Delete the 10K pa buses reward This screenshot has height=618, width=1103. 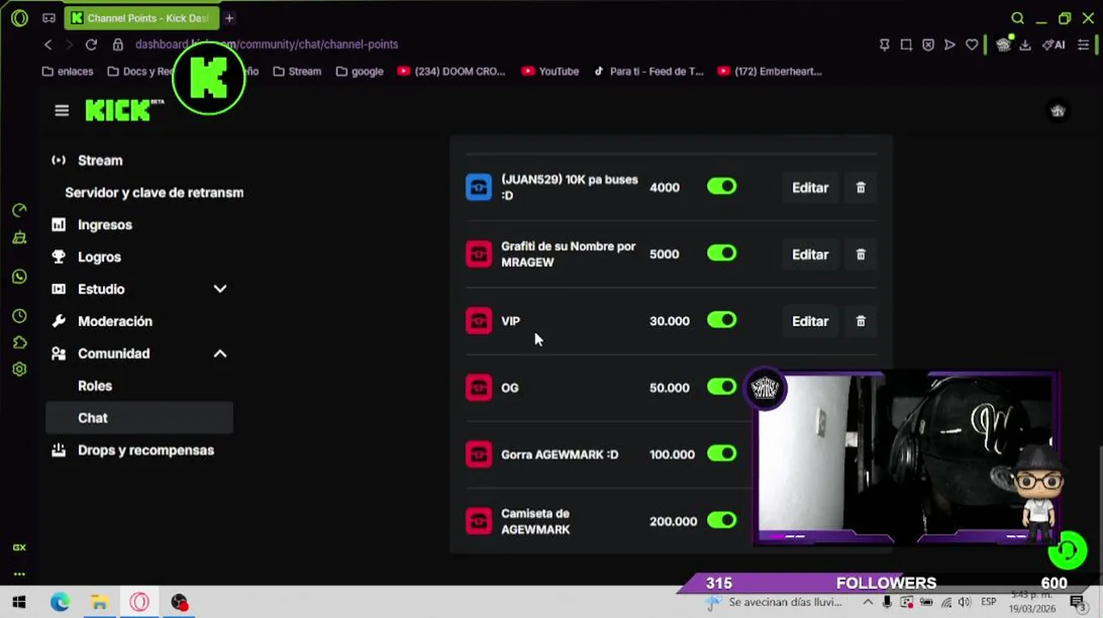[861, 187]
